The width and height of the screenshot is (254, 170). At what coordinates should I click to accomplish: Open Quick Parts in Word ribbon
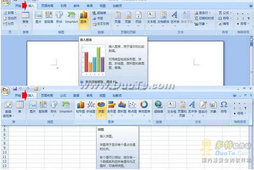coord(163,18)
